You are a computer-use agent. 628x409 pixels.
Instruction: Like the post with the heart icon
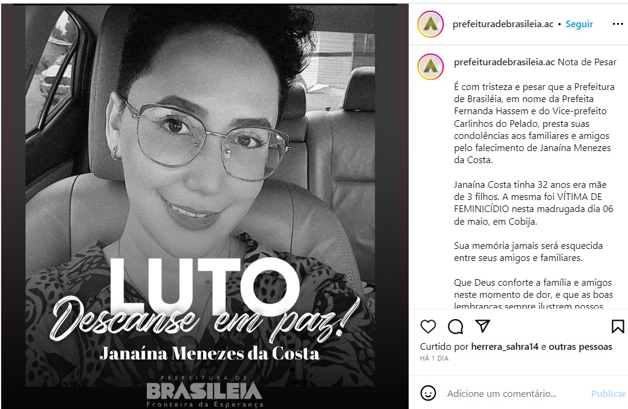pos(428,327)
